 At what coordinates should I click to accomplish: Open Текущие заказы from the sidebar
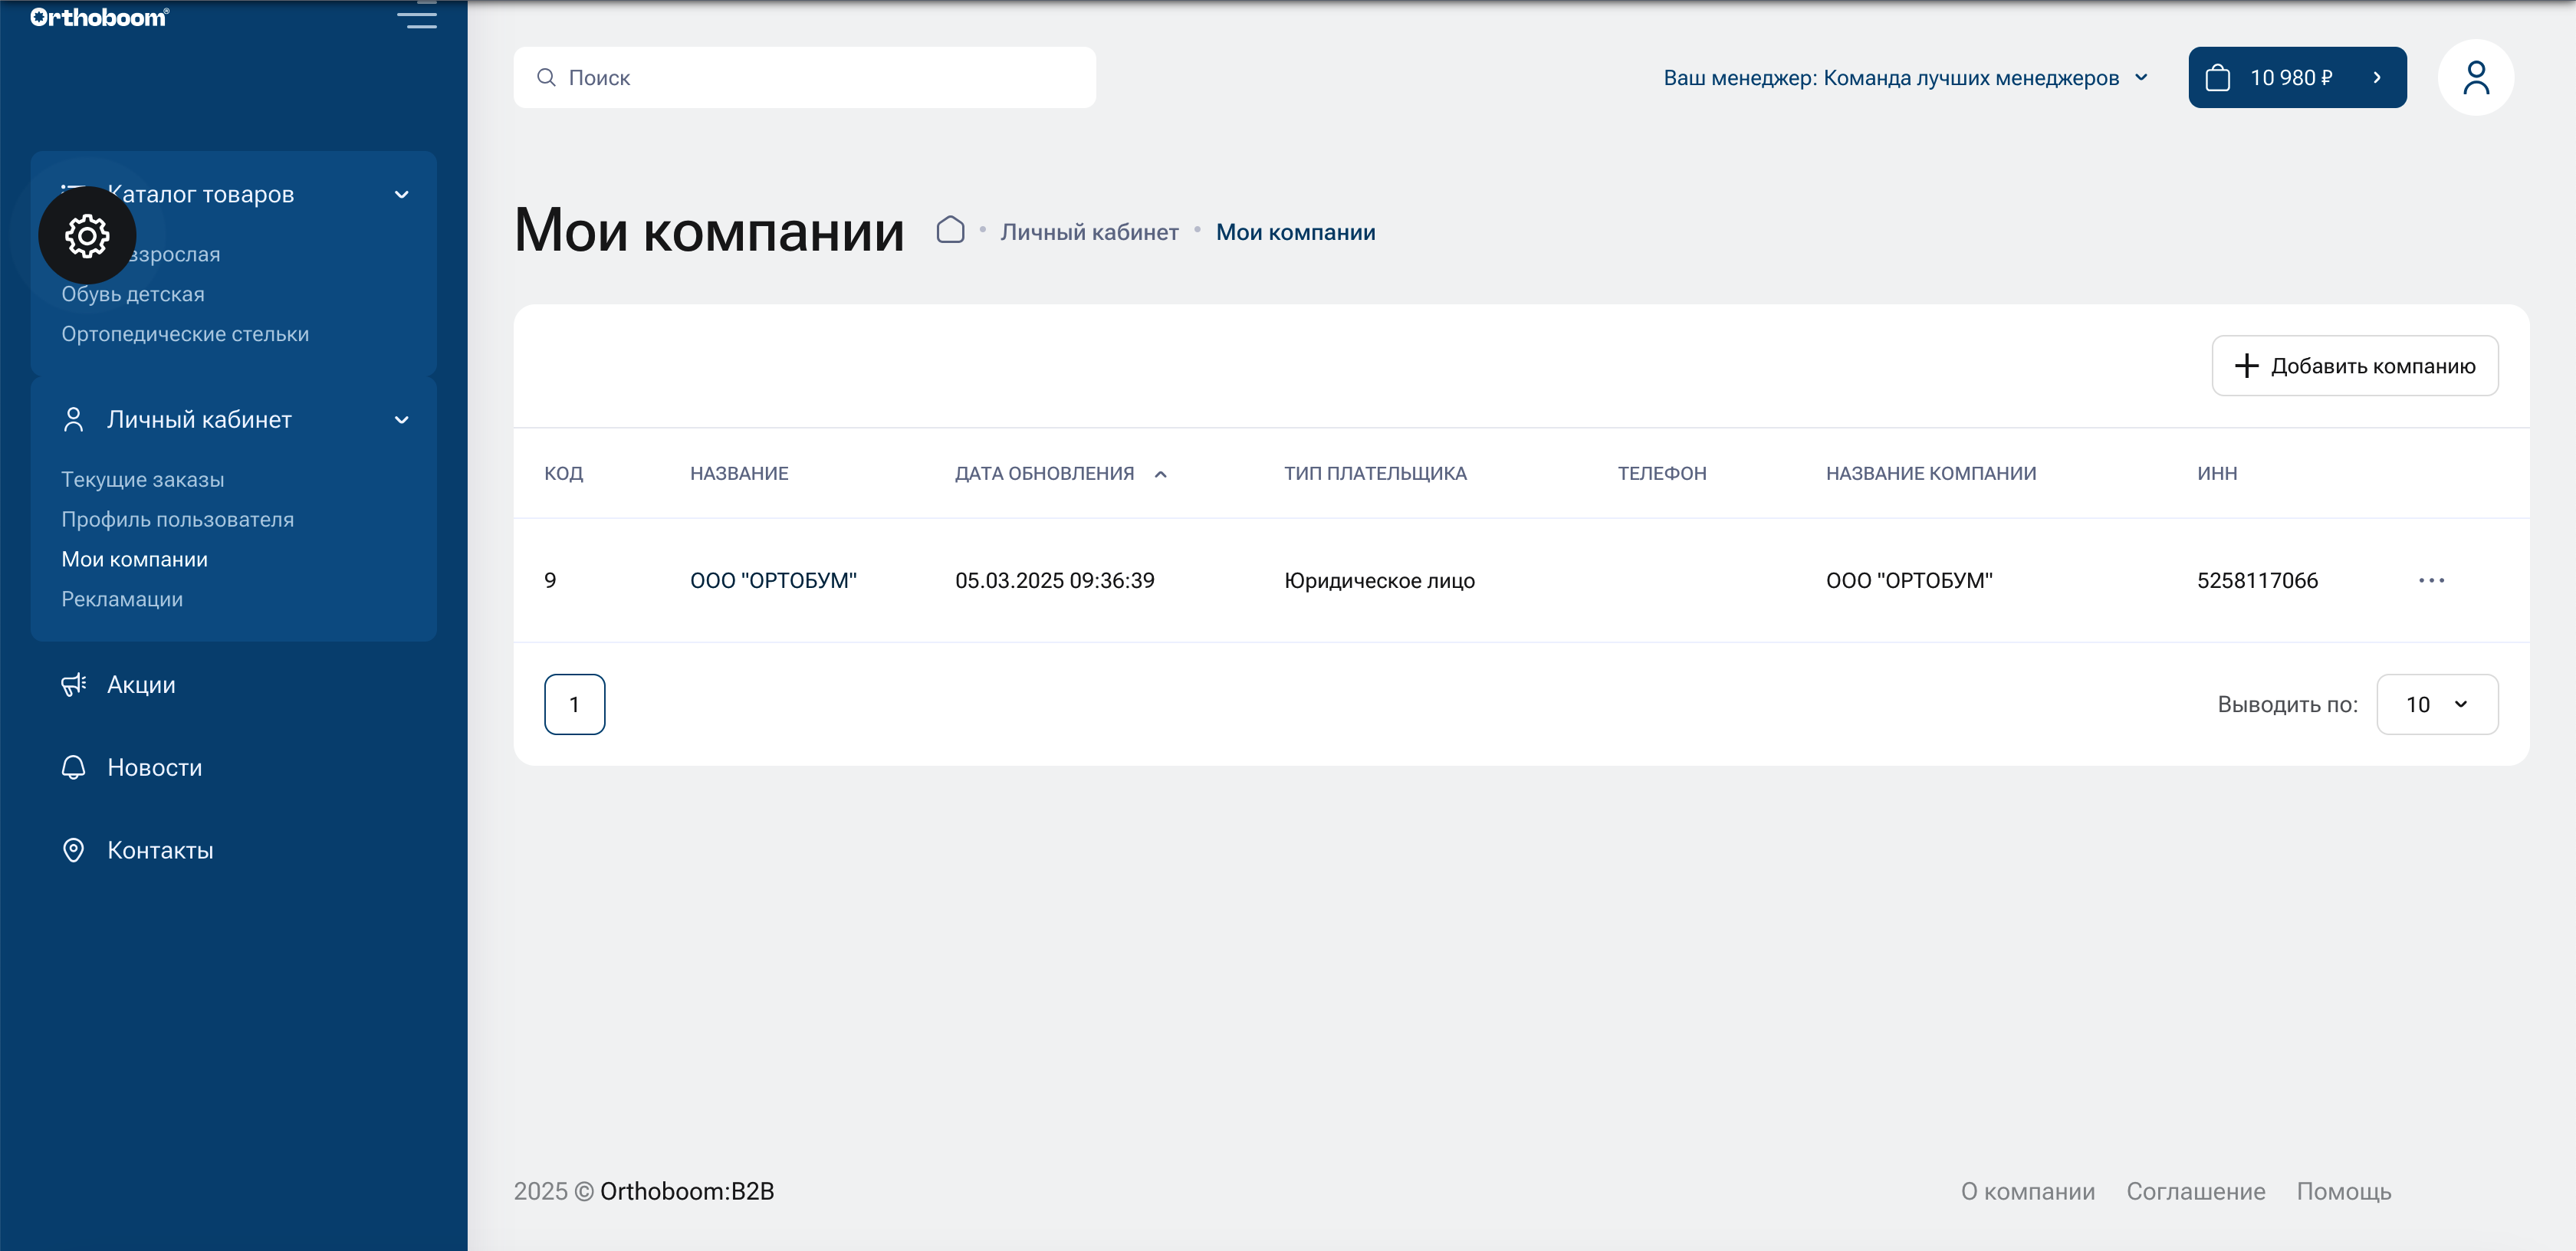[143, 479]
